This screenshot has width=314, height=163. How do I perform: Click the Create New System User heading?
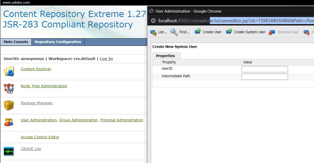point(175,47)
